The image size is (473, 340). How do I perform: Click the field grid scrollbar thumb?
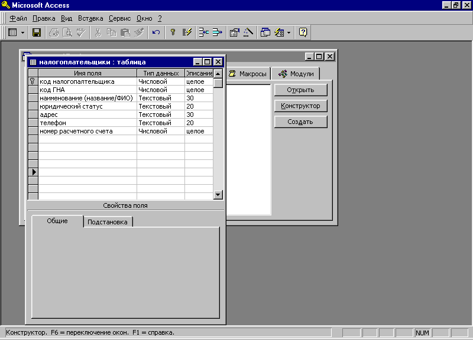click(x=218, y=83)
